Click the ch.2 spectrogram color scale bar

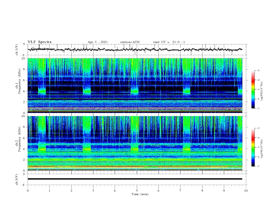coord(253,147)
